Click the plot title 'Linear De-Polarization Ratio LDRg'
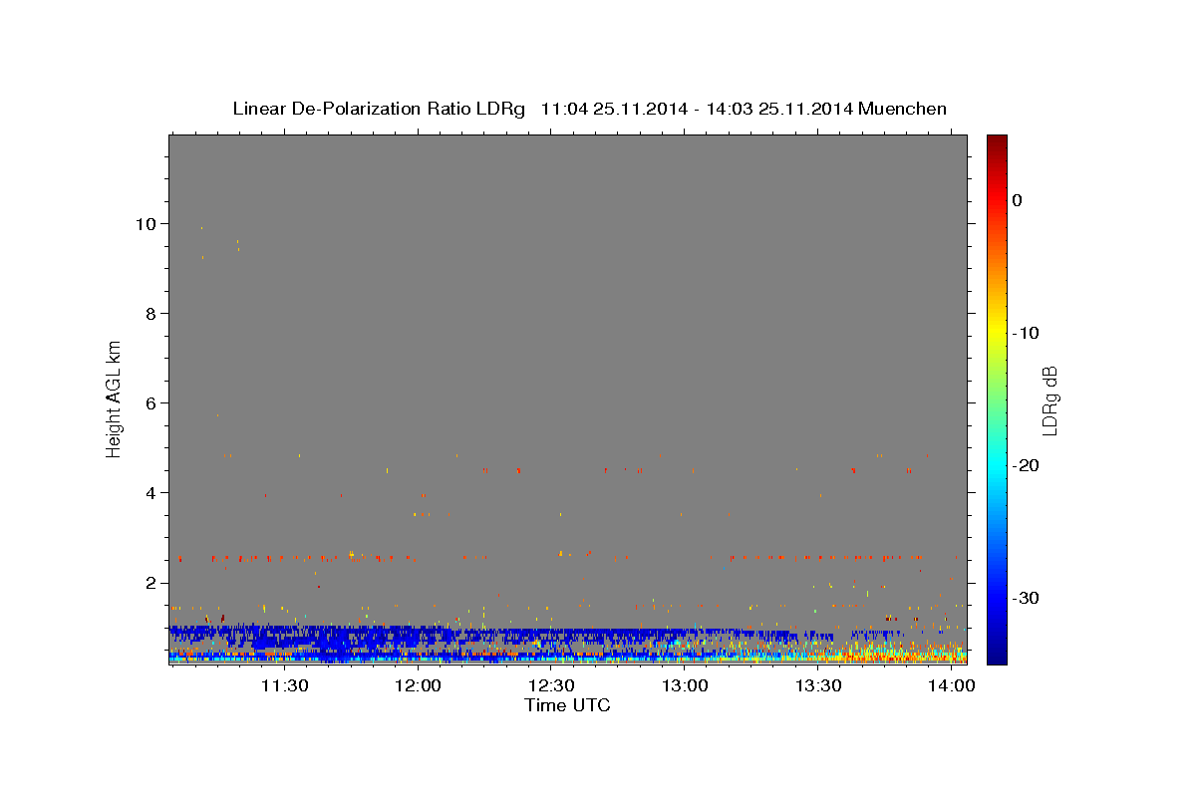The width and height of the screenshot is (1196, 797). point(378,109)
